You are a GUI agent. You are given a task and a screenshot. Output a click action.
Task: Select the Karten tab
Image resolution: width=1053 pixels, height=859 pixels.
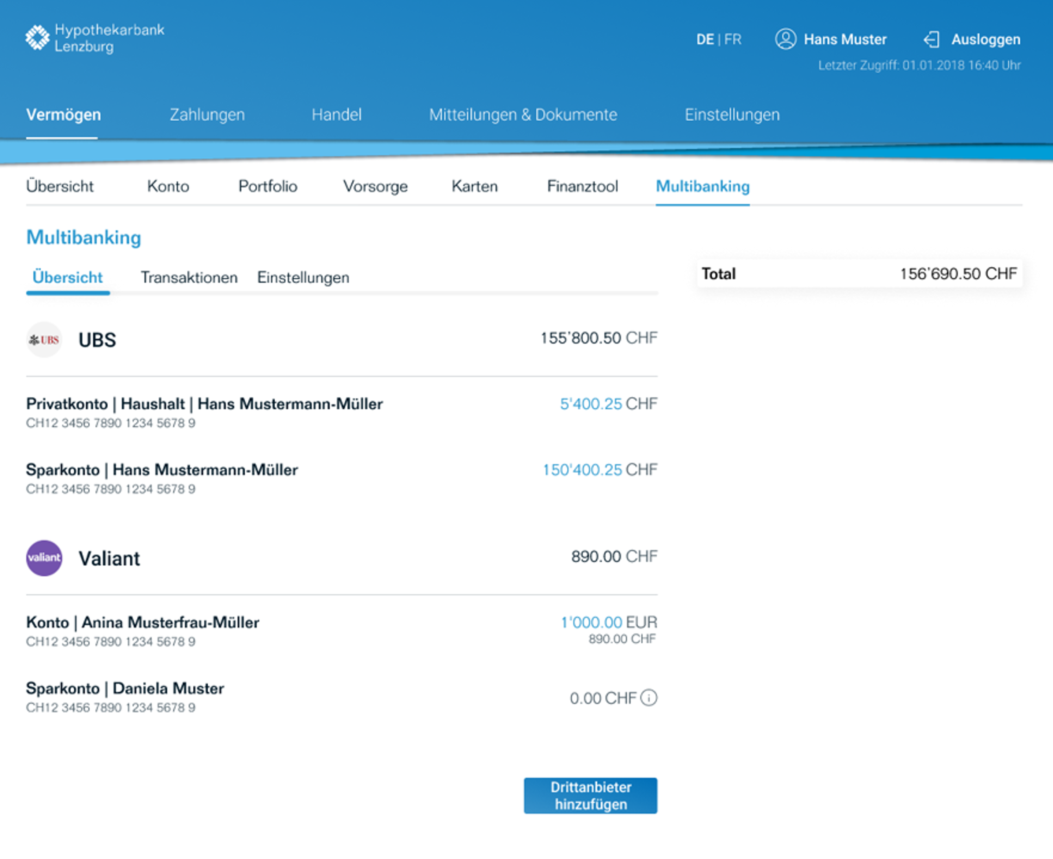(x=474, y=186)
